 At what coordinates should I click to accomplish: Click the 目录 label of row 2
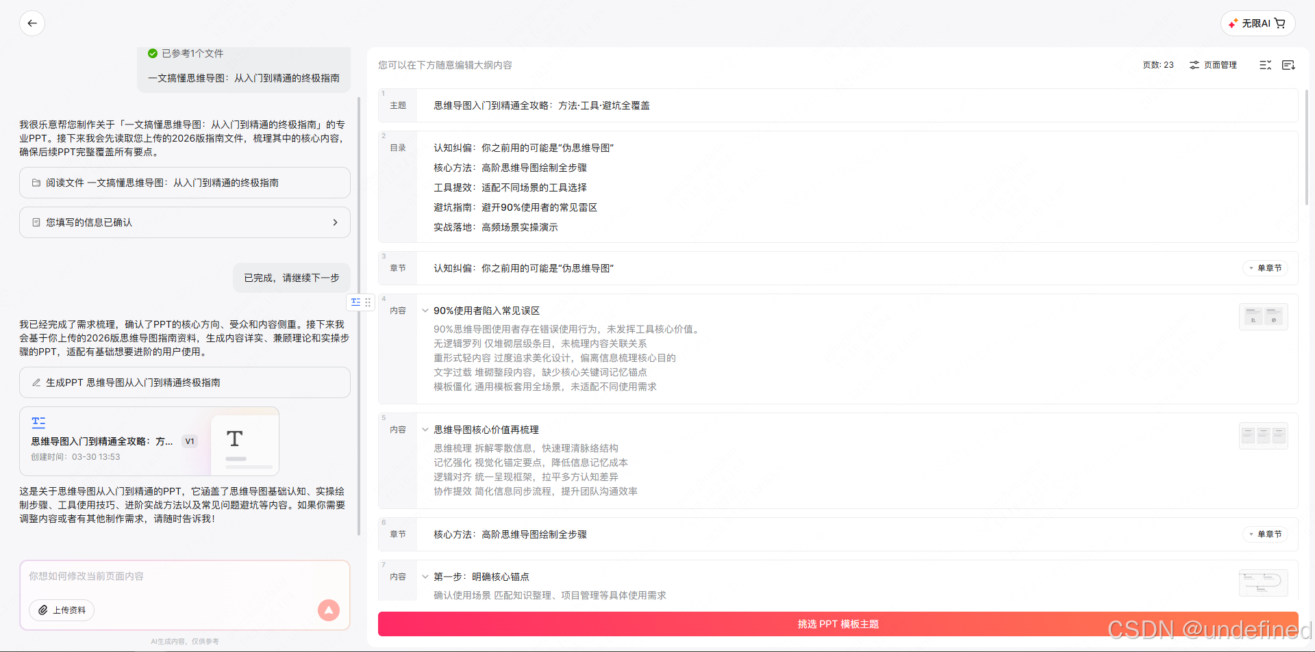[398, 148]
